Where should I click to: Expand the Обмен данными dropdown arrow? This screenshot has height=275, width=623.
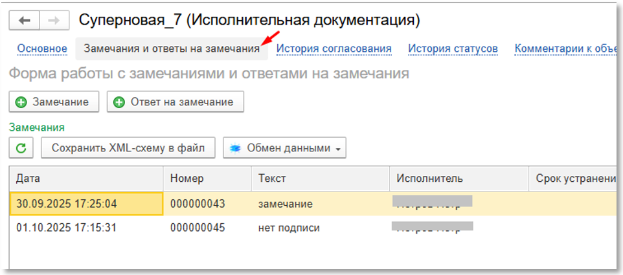(x=338, y=149)
